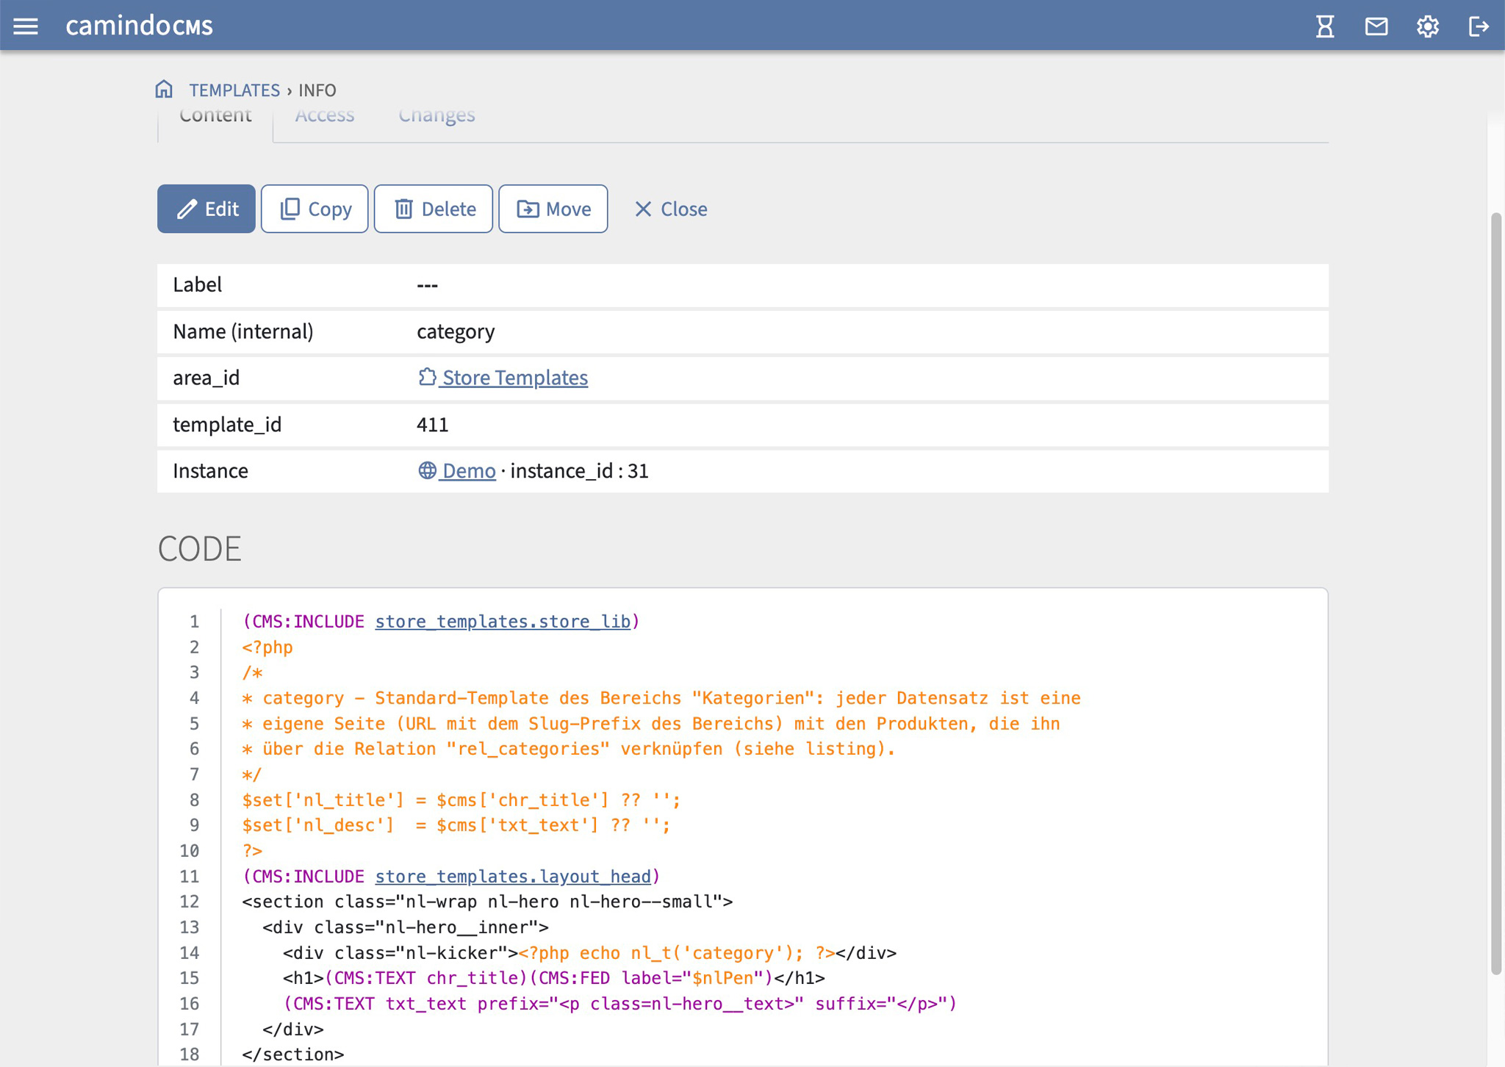Viewport: 1505px width, 1067px height.
Task: Click the CODE heading
Action: pos(199,549)
